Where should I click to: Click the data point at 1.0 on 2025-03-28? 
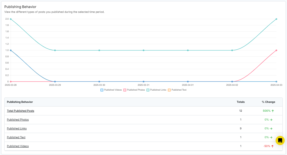click(11, 50)
